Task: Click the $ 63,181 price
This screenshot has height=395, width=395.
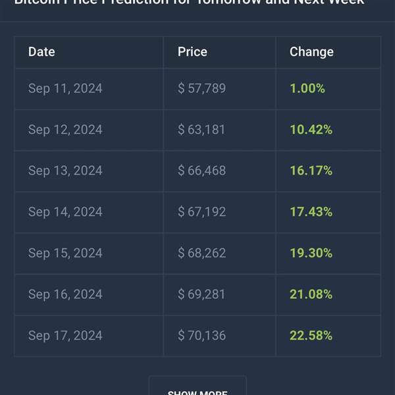Action: [201, 130]
